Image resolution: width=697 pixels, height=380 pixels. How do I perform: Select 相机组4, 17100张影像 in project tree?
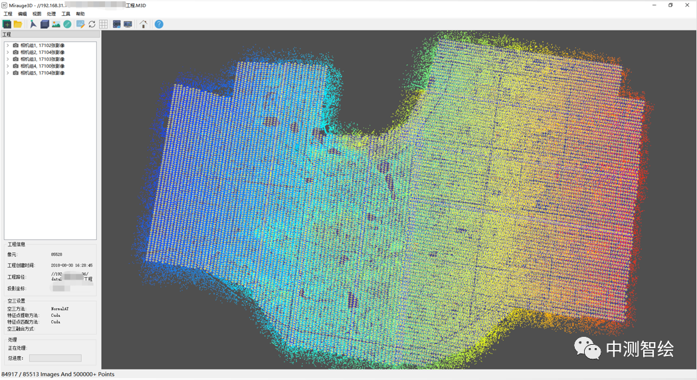43,66
